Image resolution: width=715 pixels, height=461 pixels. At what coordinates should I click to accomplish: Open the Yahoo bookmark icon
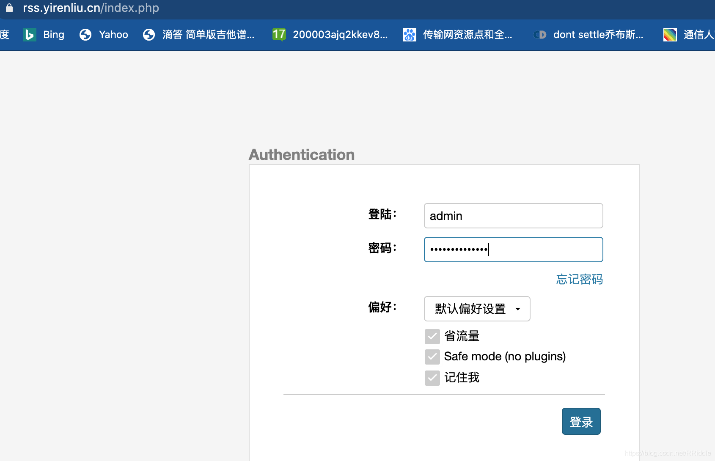click(85, 35)
